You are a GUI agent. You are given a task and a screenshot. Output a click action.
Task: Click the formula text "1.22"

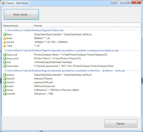[x=37, y=46]
